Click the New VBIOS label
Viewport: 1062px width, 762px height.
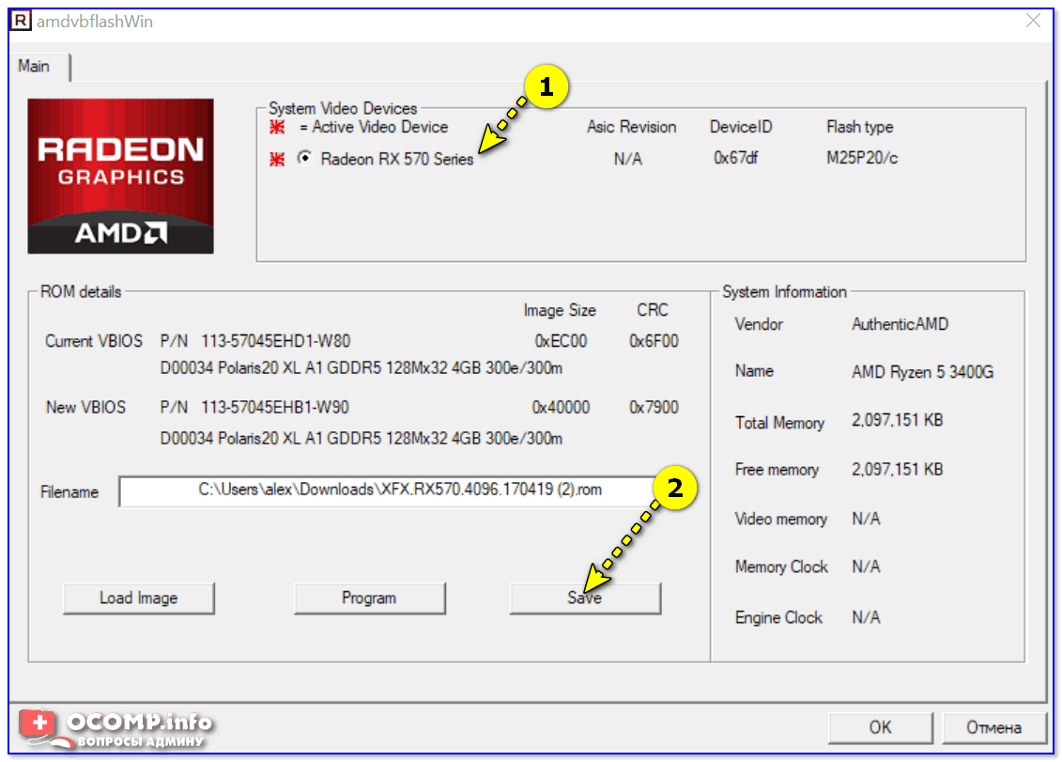click(x=86, y=408)
